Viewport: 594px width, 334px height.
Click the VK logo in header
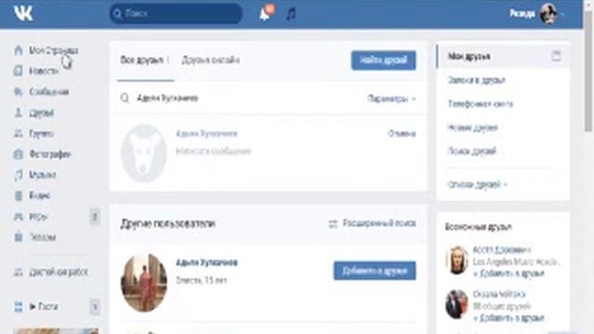coord(23,13)
